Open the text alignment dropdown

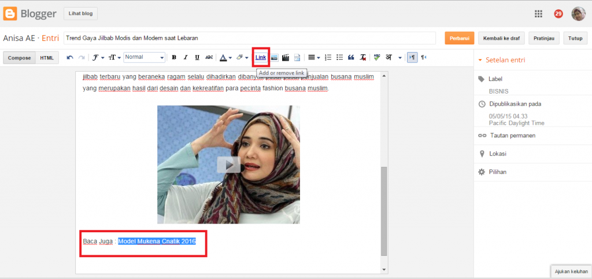314,57
